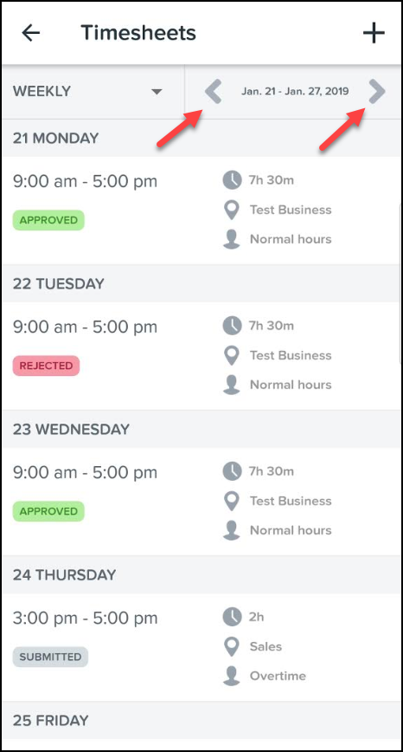Screen dimensions: 403x752
Task: Click the REJECTED badge on Tuesday
Action: 46,366
